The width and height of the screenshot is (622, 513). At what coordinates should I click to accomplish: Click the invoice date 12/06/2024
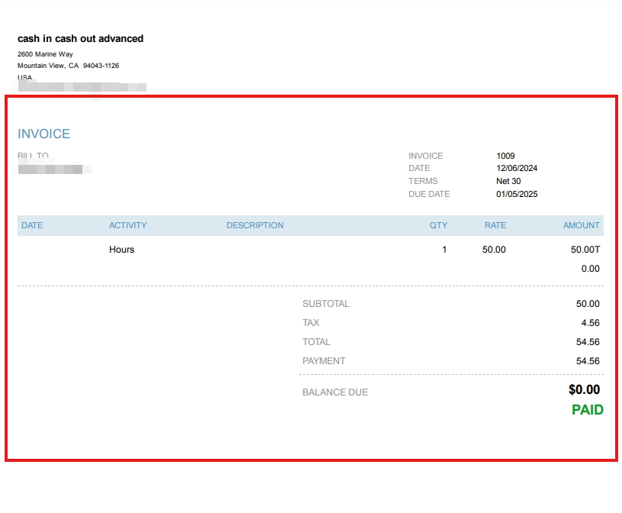click(x=517, y=168)
